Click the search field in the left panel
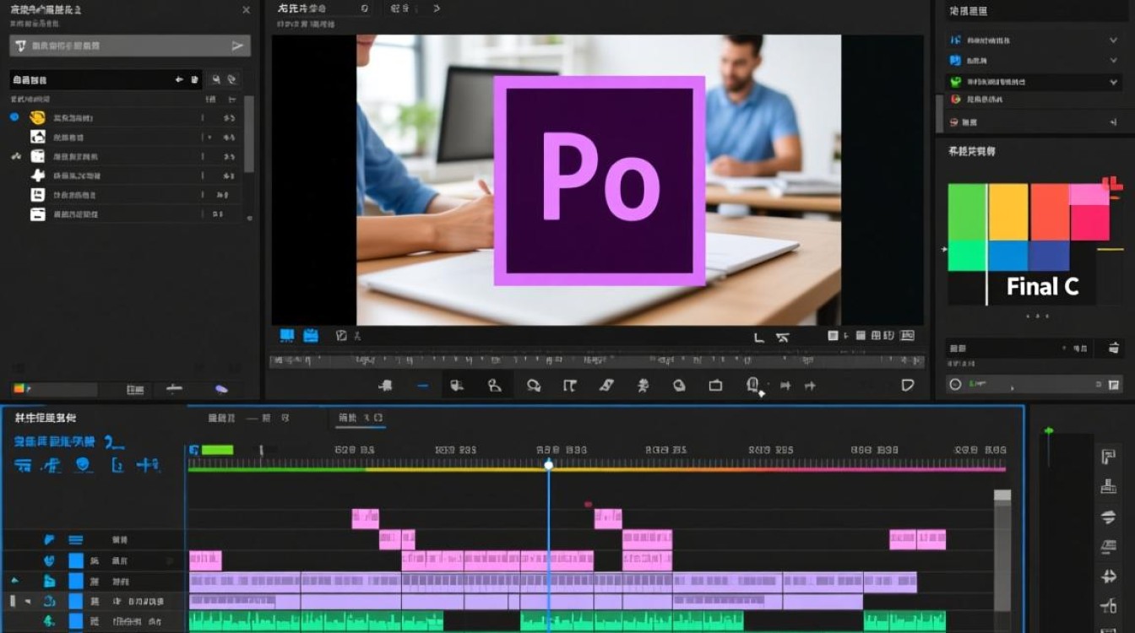The width and height of the screenshot is (1135, 633). click(130, 46)
